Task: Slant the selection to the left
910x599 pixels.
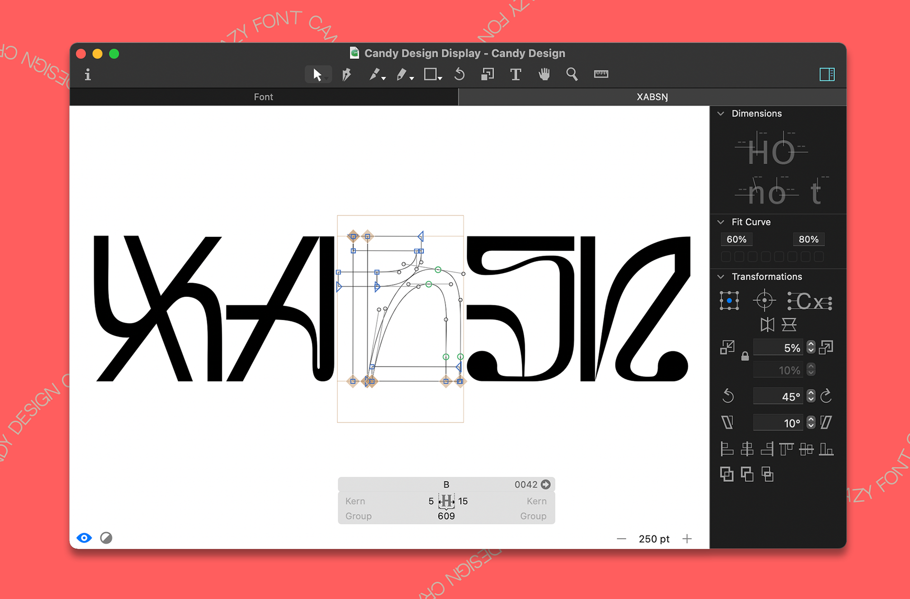Action: point(727,422)
